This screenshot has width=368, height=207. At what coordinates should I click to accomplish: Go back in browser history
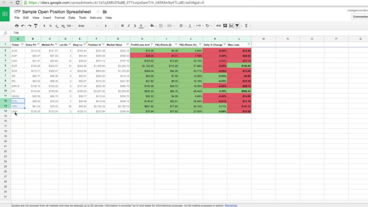[4, 3]
